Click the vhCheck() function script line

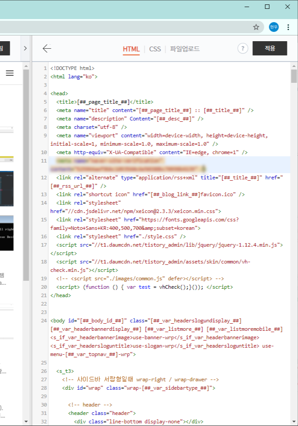pyautogui.click(x=144, y=287)
